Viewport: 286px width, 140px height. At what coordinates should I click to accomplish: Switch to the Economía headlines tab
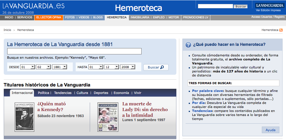(x=121, y=93)
